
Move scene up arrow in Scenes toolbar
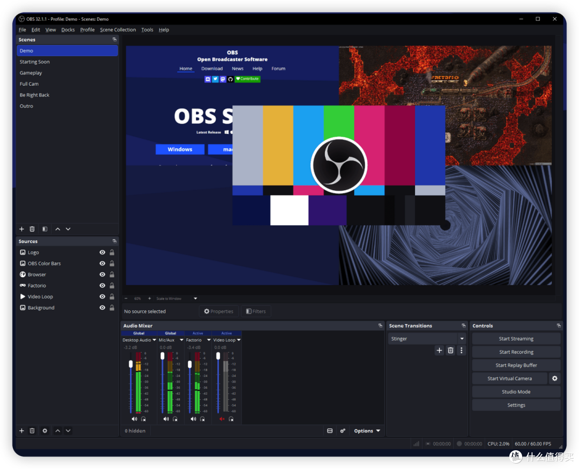pyautogui.click(x=57, y=229)
